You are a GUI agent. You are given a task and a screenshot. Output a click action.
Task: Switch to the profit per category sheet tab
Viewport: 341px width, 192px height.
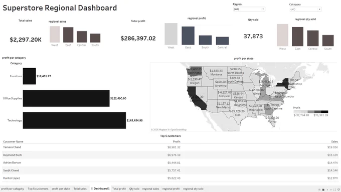13,188
